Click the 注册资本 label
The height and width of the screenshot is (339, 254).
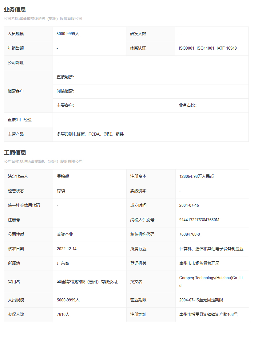[x=138, y=176]
